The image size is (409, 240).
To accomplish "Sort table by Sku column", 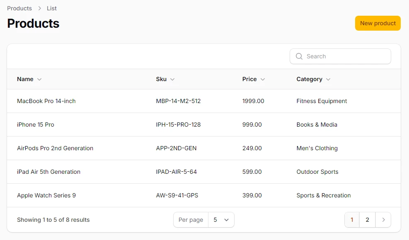I will tap(165, 79).
